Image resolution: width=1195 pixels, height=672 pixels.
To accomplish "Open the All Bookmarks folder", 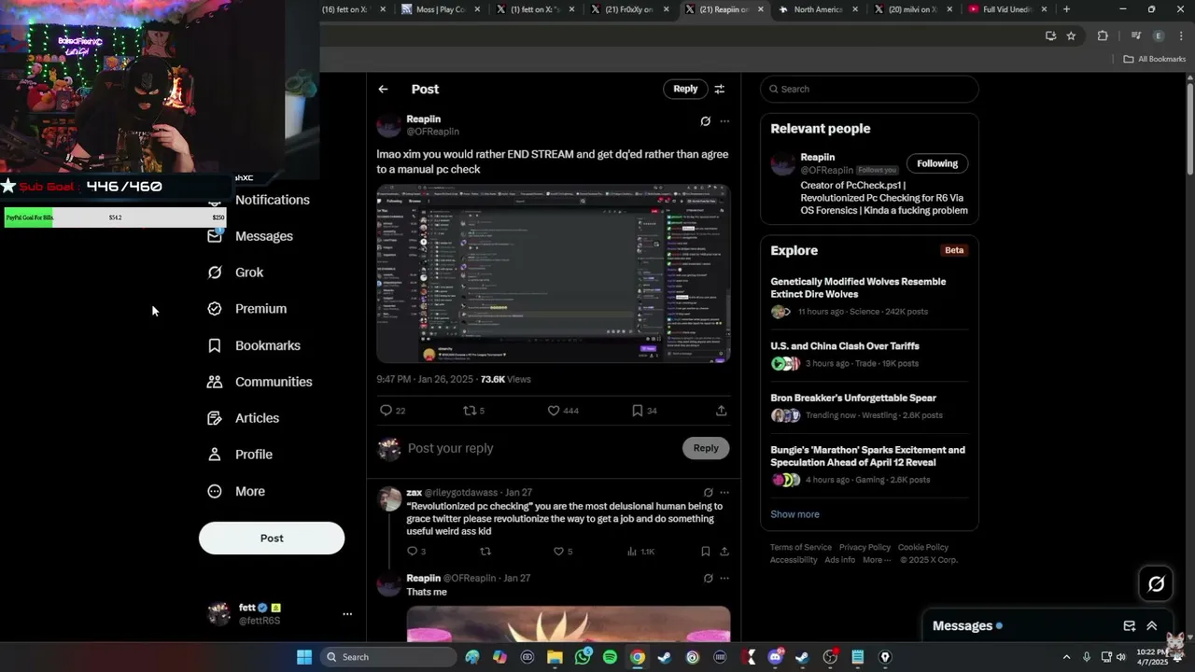I will pos(1155,59).
